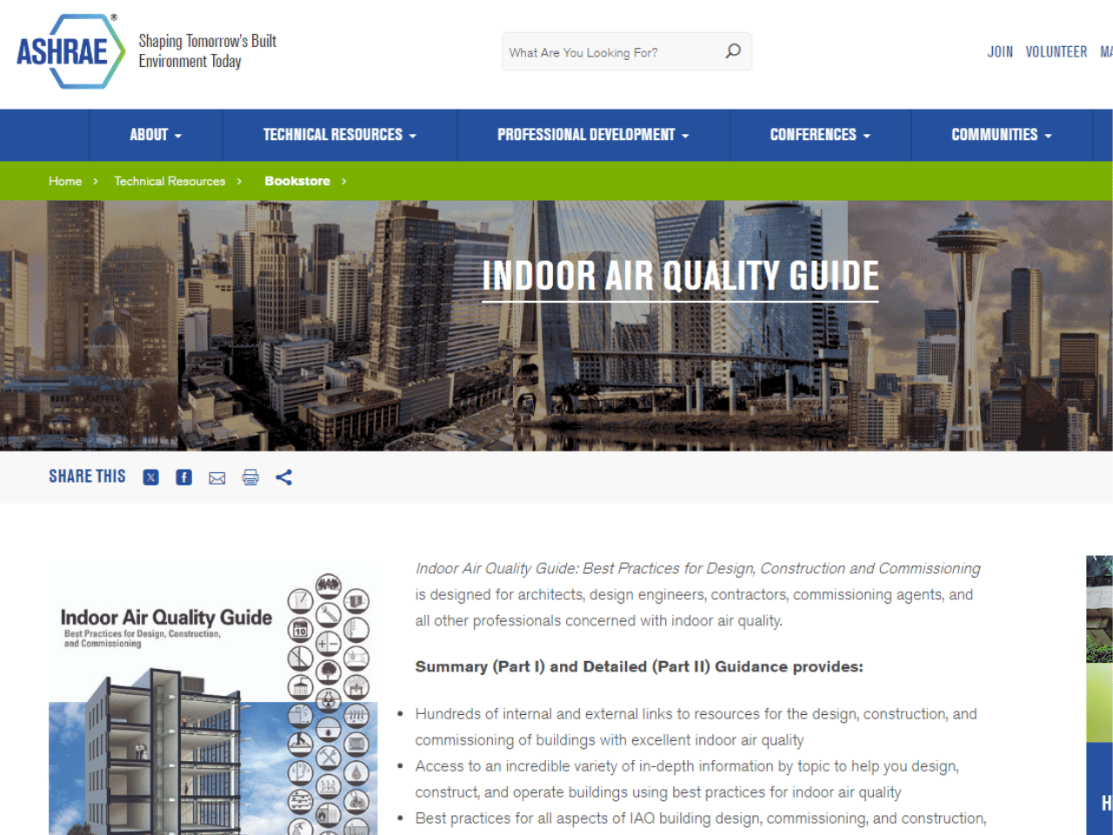Click the search magnifier icon
This screenshot has height=835, width=1113.
[x=733, y=51]
